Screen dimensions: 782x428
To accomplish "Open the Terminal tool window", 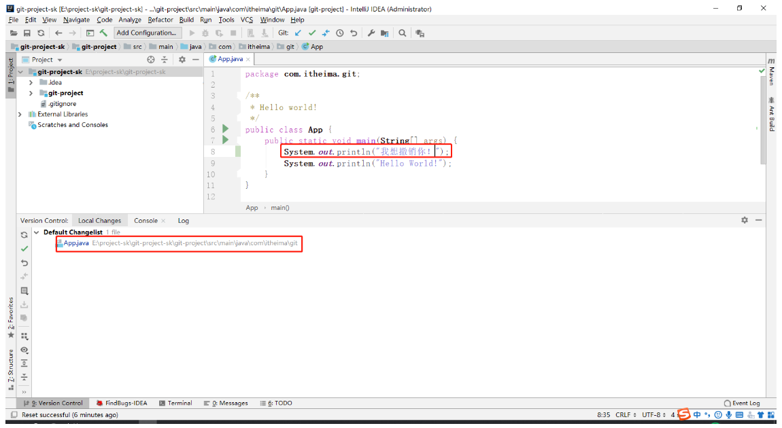I will [x=175, y=403].
